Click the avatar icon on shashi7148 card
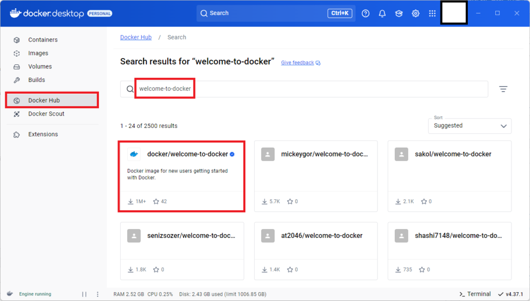The width and height of the screenshot is (530, 301). tap(402, 236)
